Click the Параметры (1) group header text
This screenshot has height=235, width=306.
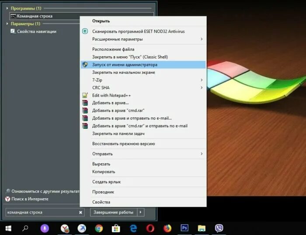pyautogui.click(x=25, y=24)
